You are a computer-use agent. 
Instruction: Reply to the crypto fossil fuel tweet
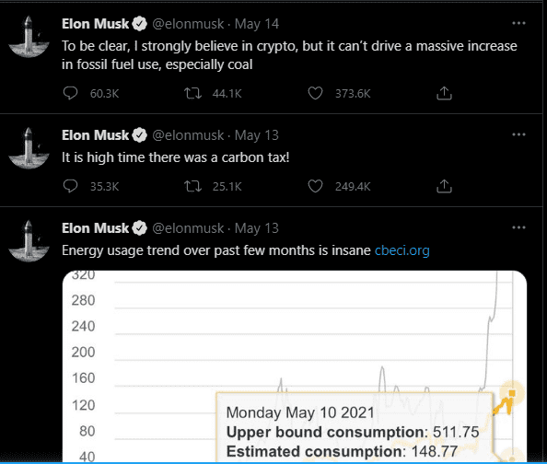(x=71, y=93)
